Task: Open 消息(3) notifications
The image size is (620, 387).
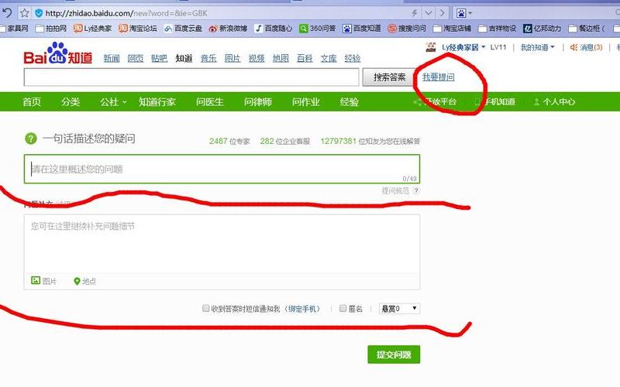Action: point(587,47)
